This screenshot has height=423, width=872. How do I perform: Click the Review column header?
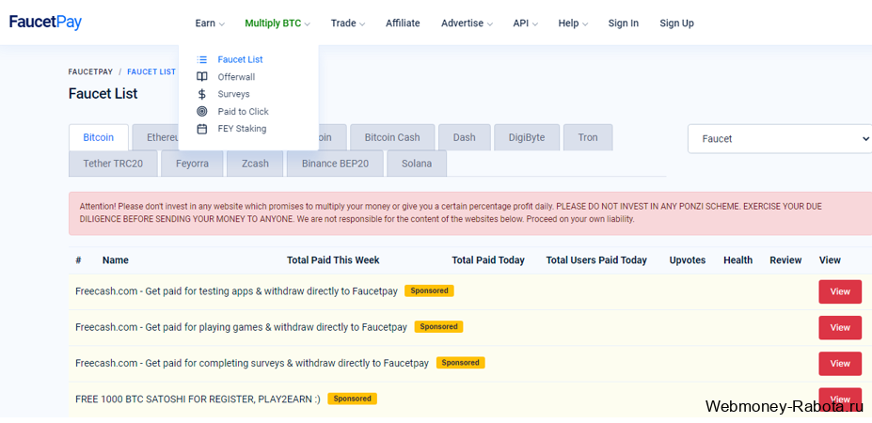[x=785, y=260]
